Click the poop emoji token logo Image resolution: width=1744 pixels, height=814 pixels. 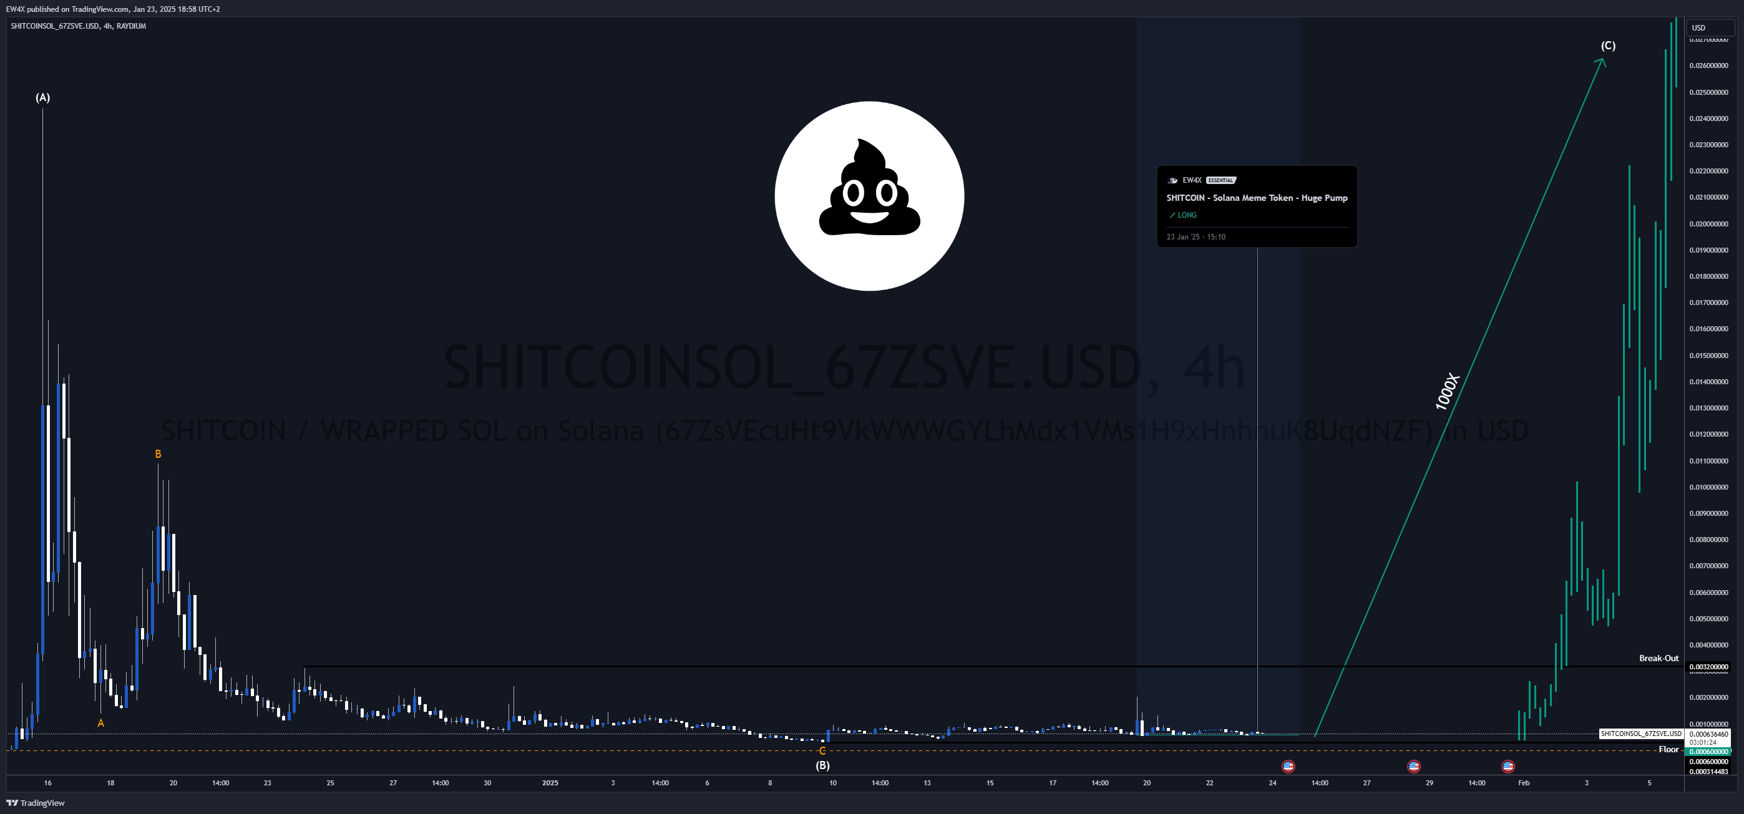869,196
